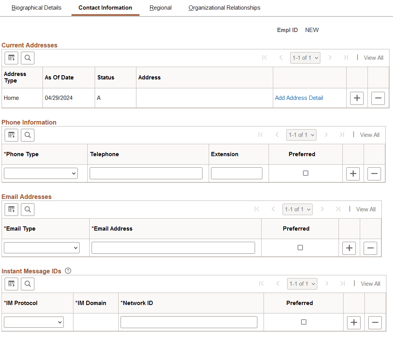The width and height of the screenshot is (393, 337).
Task: Add a new phone row with the plus icon
Action: pyautogui.click(x=353, y=174)
